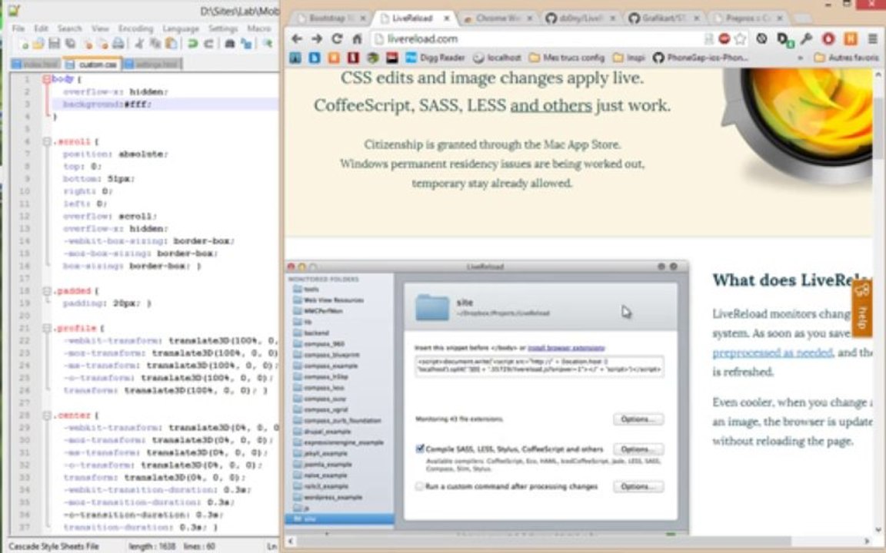Switch to the custom.css editor tab
This screenshot has height=553, width=886.
click(x=92, y=65)
